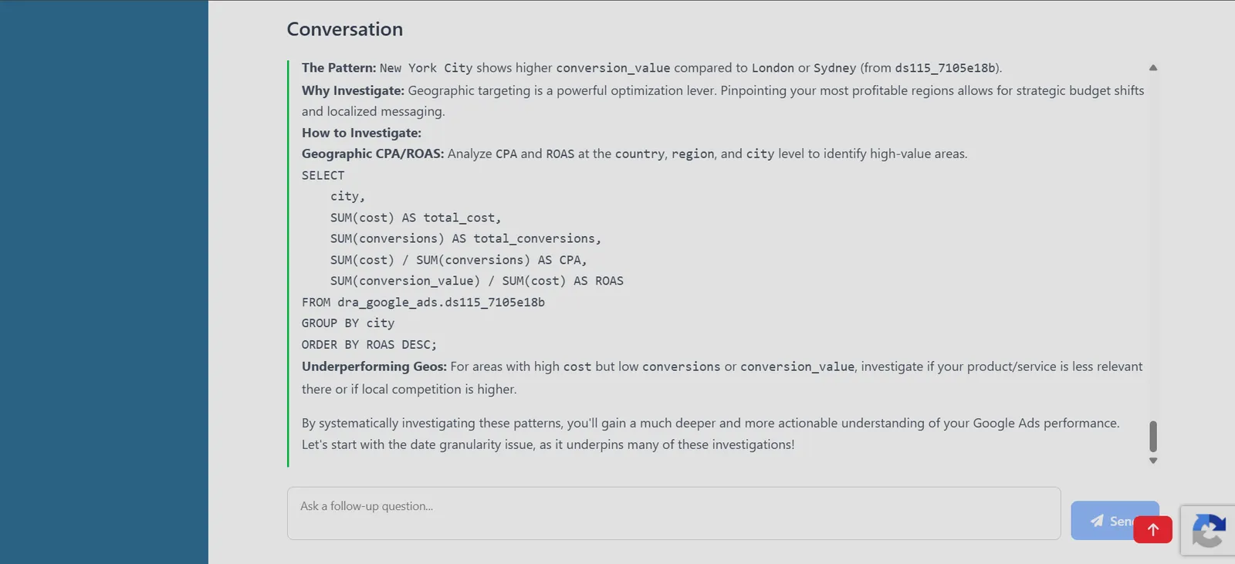Click the 'FROM dra_google_ads.ds115_7105e18b' query line
Screen dimensions: 1235x564
(x=423, y=302)
